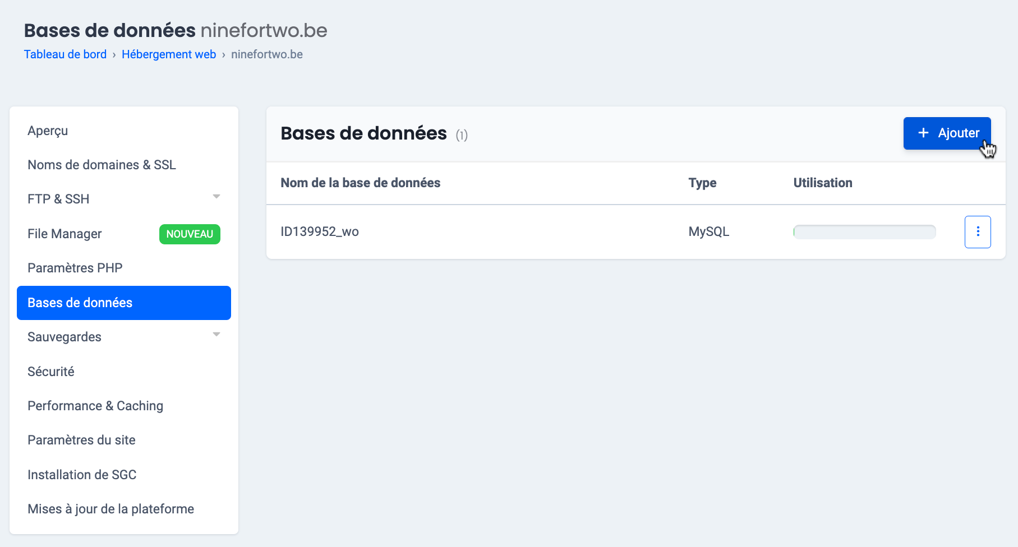Open the Aperçu section
Screen dimensions: 1018x547
pos(48,131)
